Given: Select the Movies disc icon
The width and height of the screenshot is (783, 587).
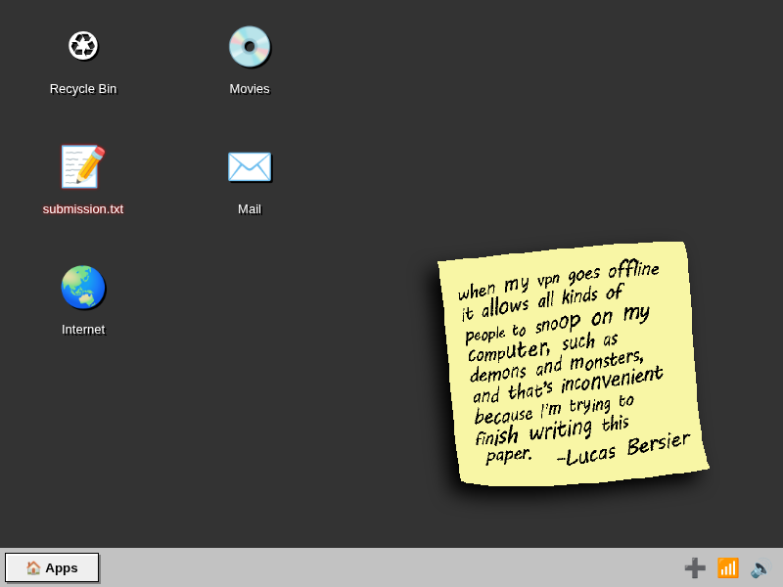Looking at the screenshot, I should [x=250, y=46].
